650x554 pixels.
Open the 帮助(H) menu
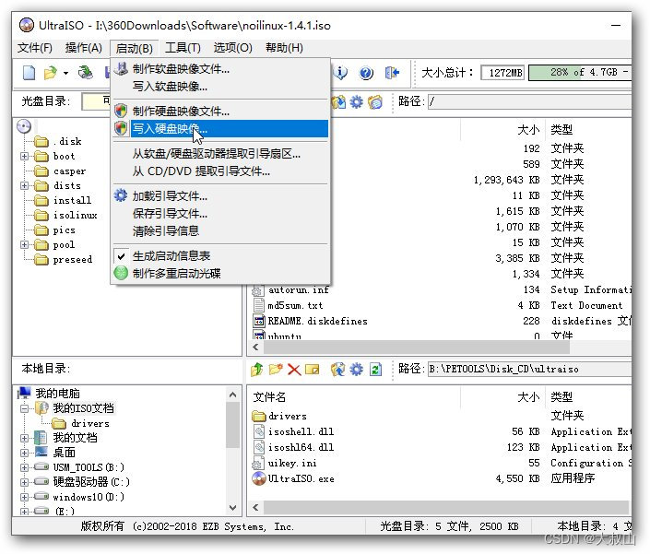pos(284,48)
